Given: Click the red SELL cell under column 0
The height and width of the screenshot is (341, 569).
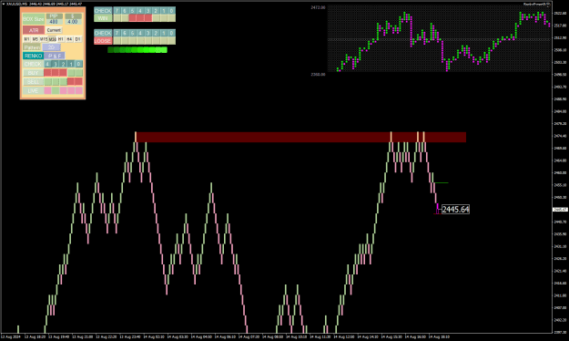Looking at the screenshot, I should [x=78, y=81].
